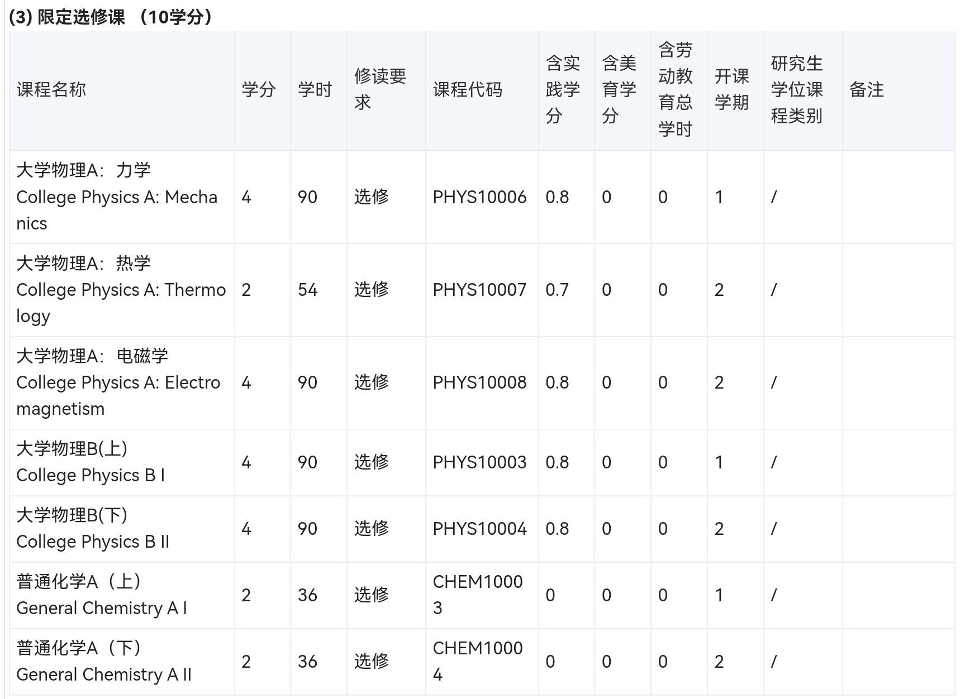
Task: Select course name 大学物理A：力学
Action: click(84, 170)
